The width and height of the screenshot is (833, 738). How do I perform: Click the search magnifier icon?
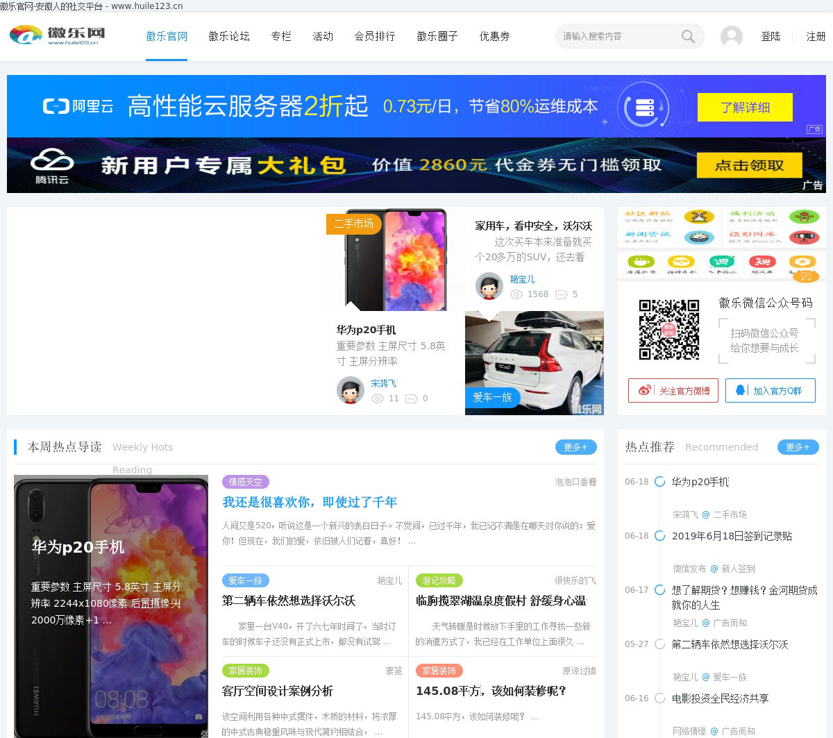[687, 36]
